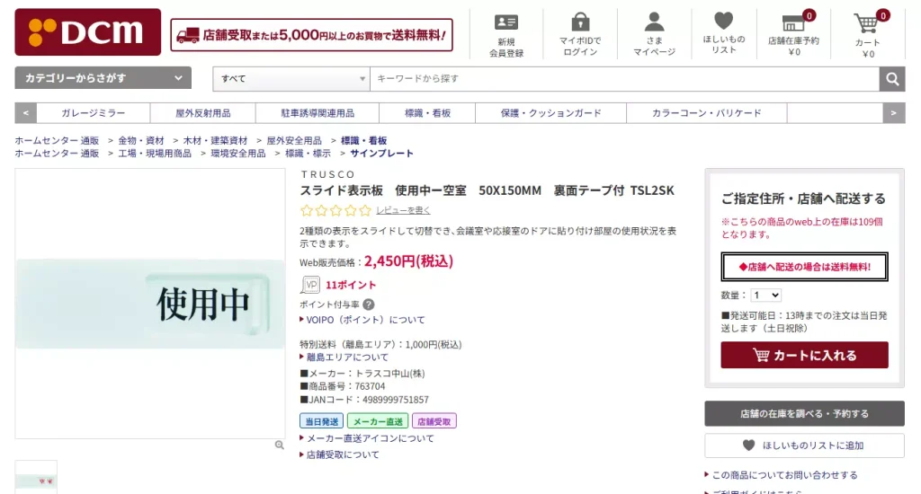Click 標識・標示 breadcrumb link
Viewport: 921px width, 494px height.
point(308,153)
